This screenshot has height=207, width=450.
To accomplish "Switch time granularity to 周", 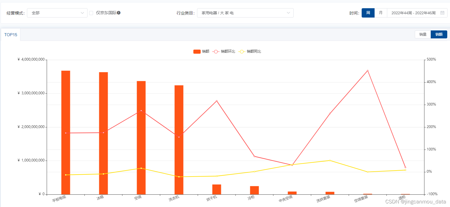I will tap(368, 13).
